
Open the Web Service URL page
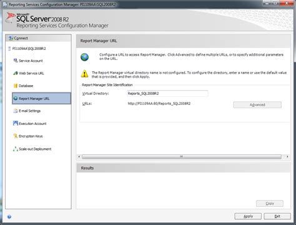click(31, 73)
